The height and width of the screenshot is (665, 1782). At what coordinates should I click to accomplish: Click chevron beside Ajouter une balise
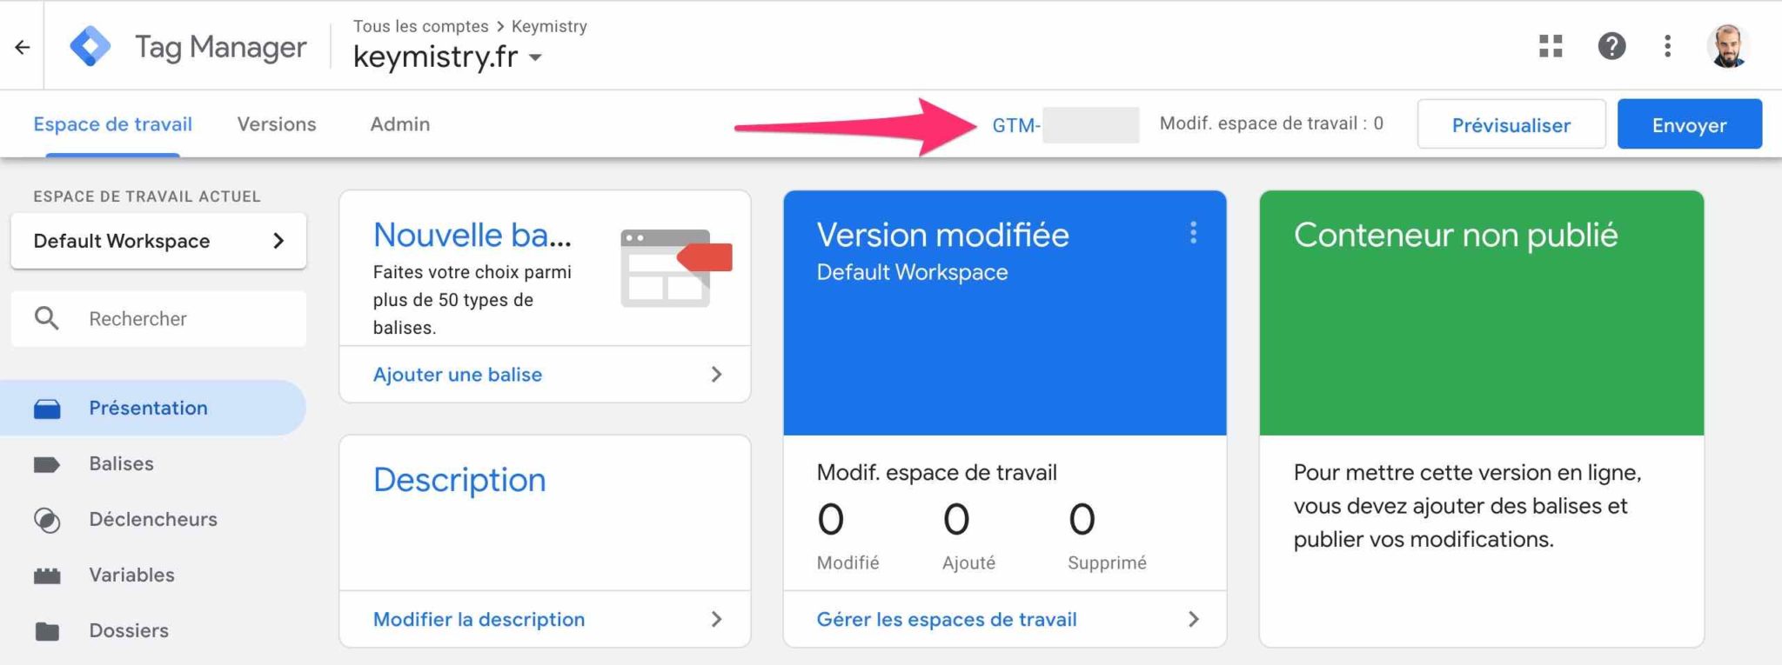(716, 375)
